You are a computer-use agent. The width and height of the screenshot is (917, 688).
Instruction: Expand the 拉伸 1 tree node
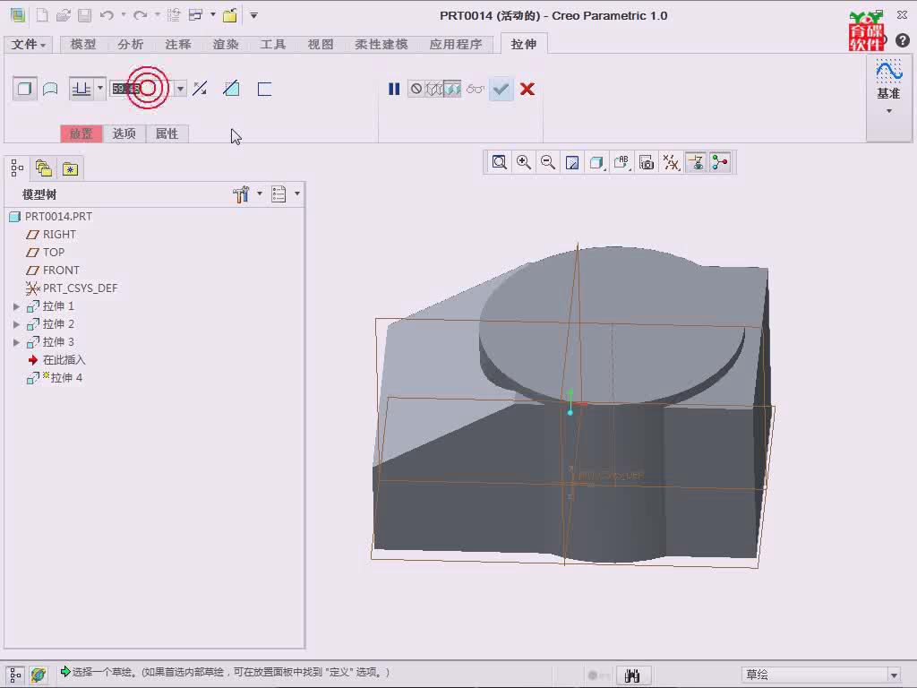point(16,306)
